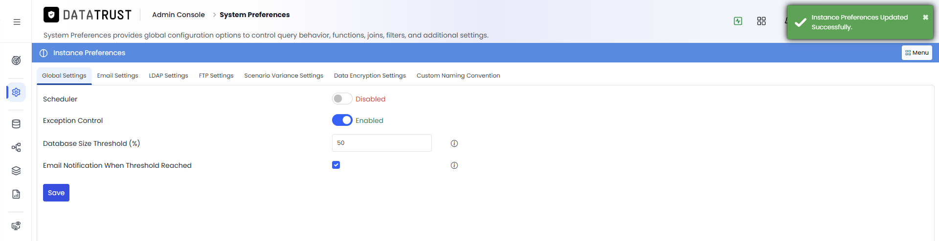Open Data Encryption Settings tab
Screen dimensions: 939x241
pyautogui.click(x=370, y=76)
